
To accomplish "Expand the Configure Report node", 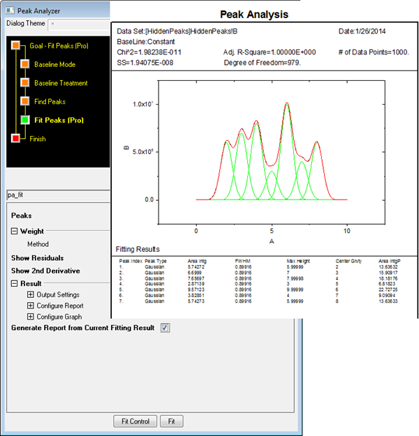I will coord(31,306).
